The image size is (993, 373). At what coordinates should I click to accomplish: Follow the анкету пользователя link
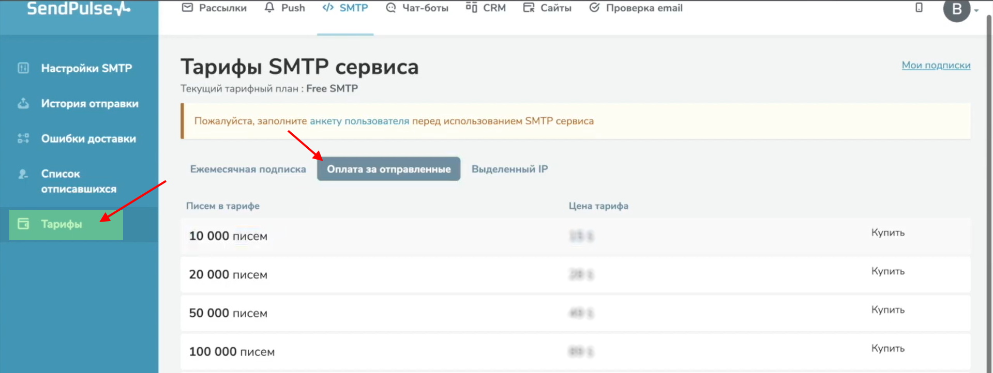[x=359, y=121]
